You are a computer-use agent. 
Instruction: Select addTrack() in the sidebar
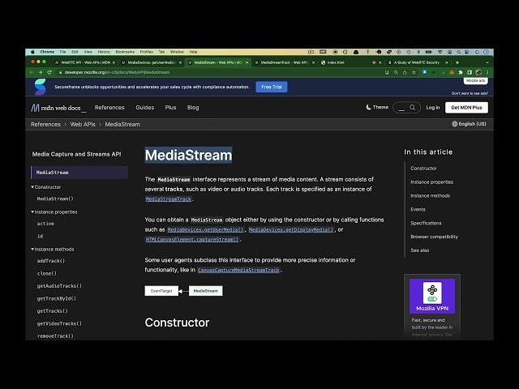[51, 261]
